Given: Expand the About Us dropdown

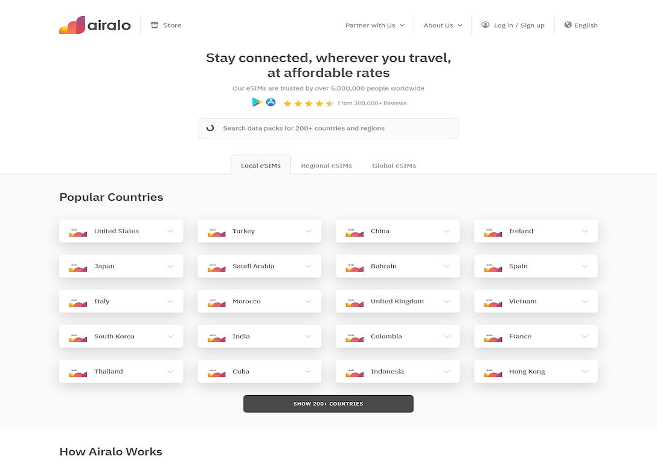Looking at the screenshot, I should [x=443, y=25].
